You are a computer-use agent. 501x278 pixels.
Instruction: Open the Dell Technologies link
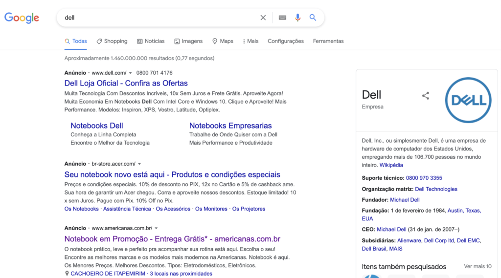tap(436, 189)
